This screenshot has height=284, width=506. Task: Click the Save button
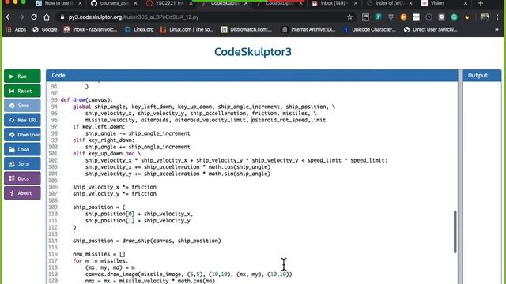[22, 105]
